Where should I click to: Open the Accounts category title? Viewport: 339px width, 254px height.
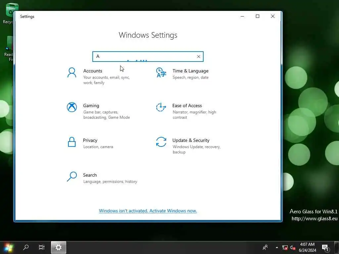(x=93, y=71)
